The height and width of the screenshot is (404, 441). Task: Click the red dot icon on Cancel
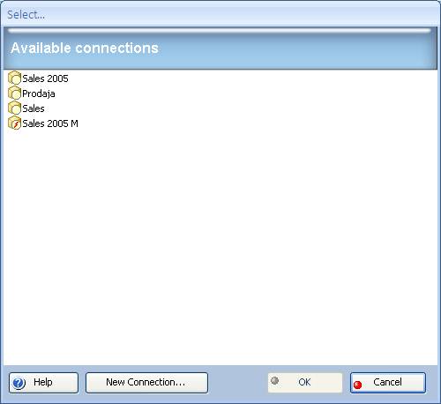(357, 385)
